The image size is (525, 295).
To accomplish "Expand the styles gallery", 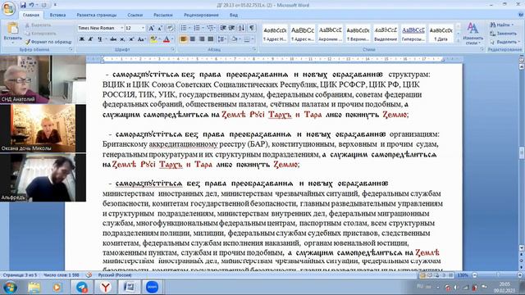I will pyautogui.click(x=458, y=41).
